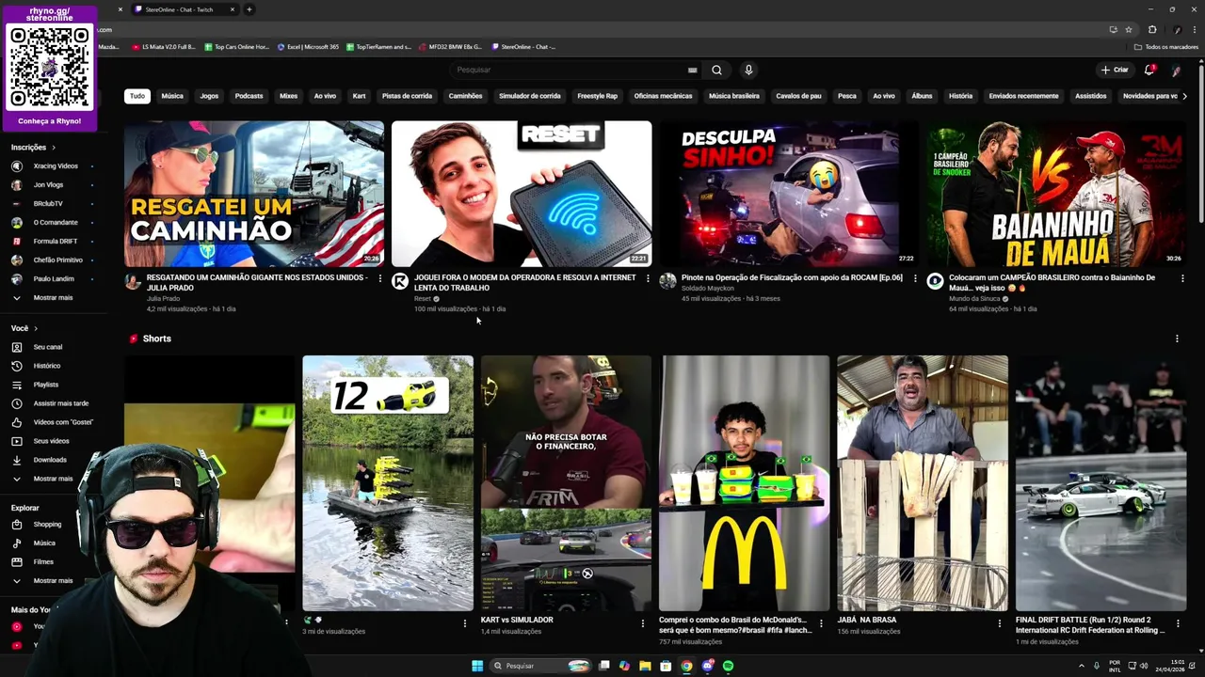Open options menu for Baianinho de Mauá video
This screenshot has width=1205, height=677.
pyautogui.click(x=1182, y=278)
